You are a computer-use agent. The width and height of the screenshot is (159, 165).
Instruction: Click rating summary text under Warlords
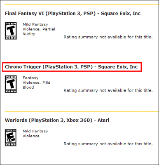[108, 144]
